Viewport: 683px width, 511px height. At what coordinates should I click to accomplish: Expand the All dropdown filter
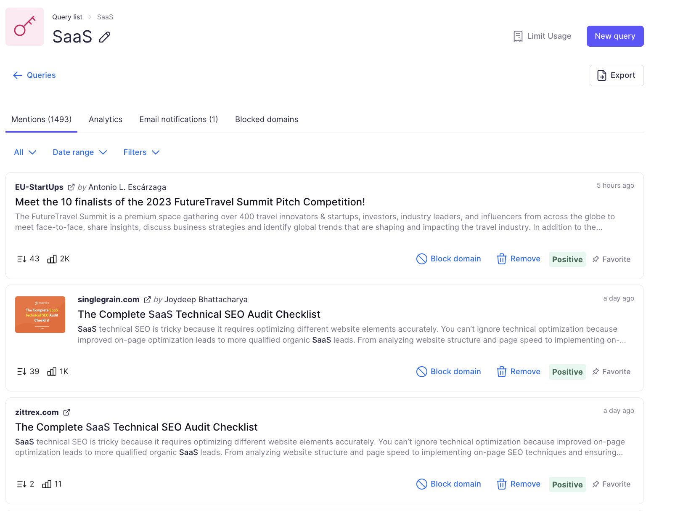tap(25, 152)
